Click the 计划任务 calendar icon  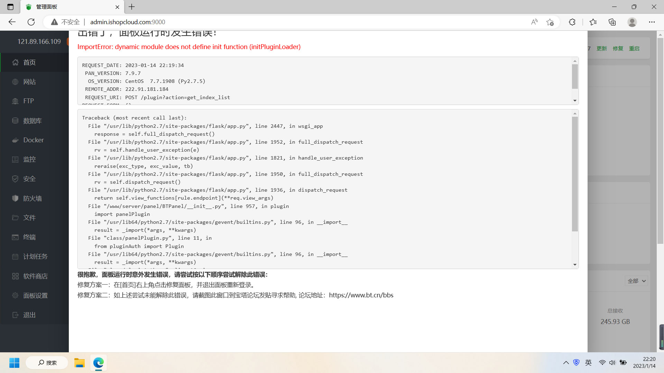click(15, 256)
